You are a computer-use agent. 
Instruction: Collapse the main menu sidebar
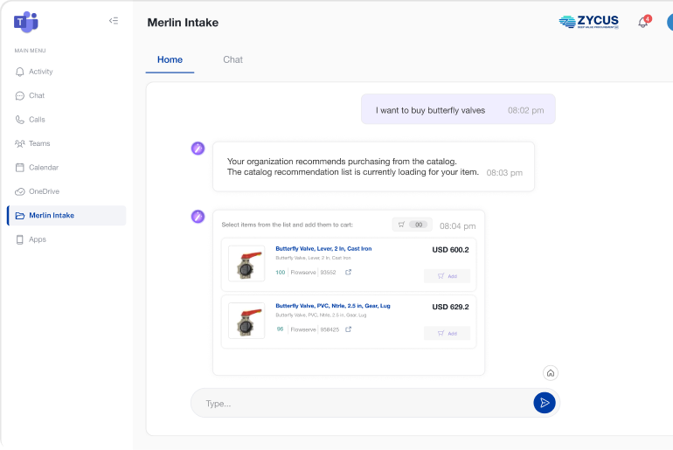coord(114,21)
